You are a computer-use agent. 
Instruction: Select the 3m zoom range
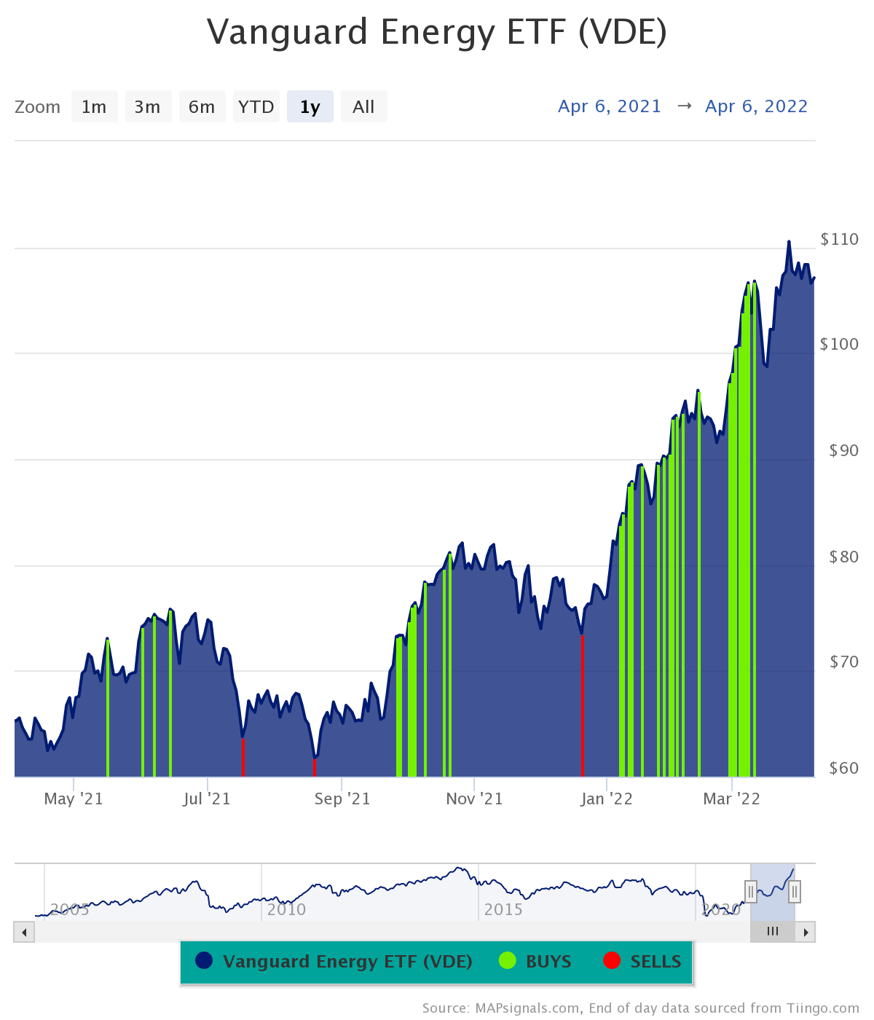[x=148, y=107]
